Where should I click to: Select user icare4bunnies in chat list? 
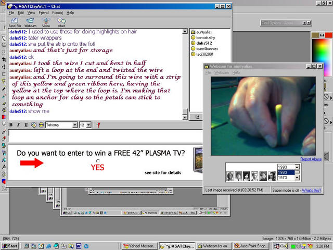coord(207,48)
